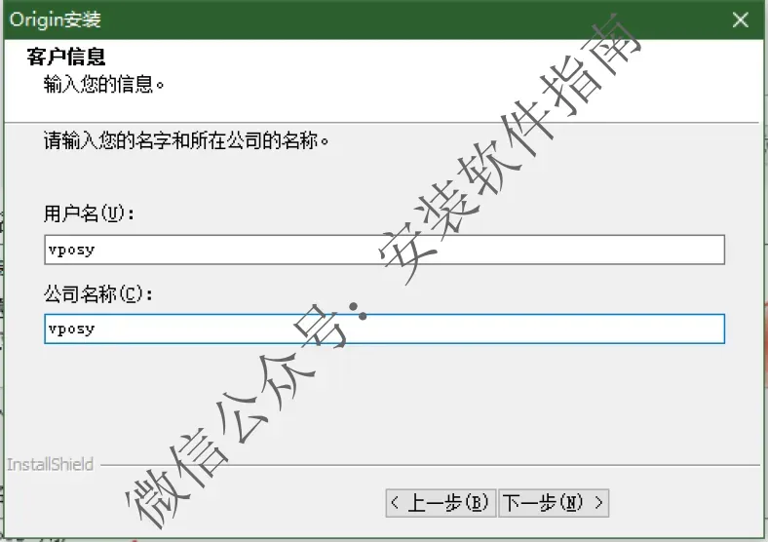Click the 请输入您的名字和所在公司的名称 instruction text
The width and height of the screenshot is (768, 542).
click(x=186, y=141)
